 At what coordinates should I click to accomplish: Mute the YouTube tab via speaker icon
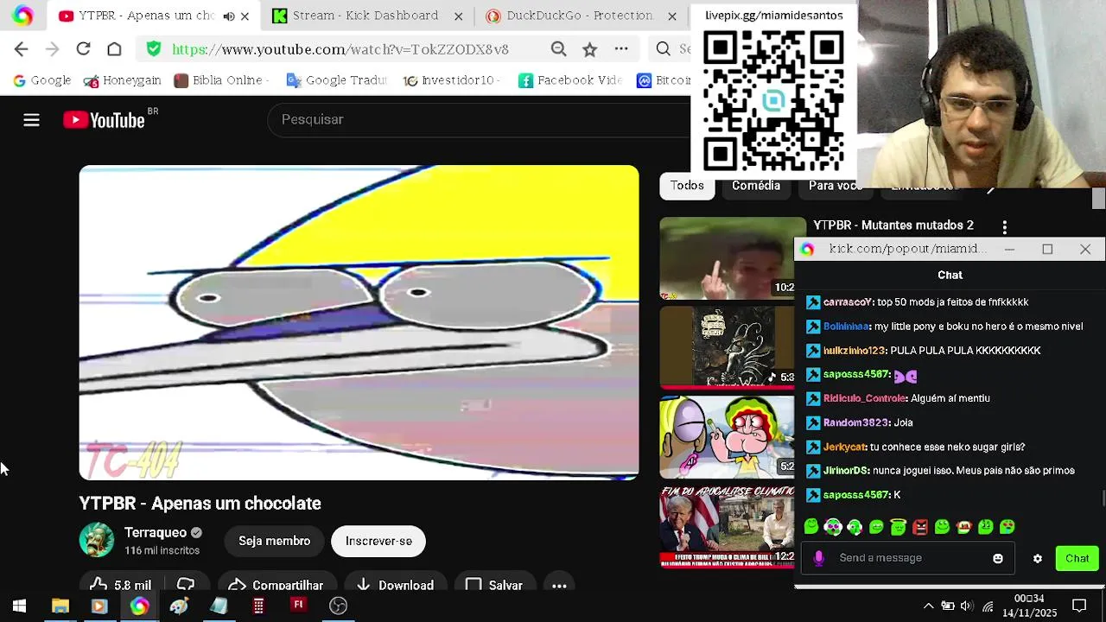[x=228, y=16]
